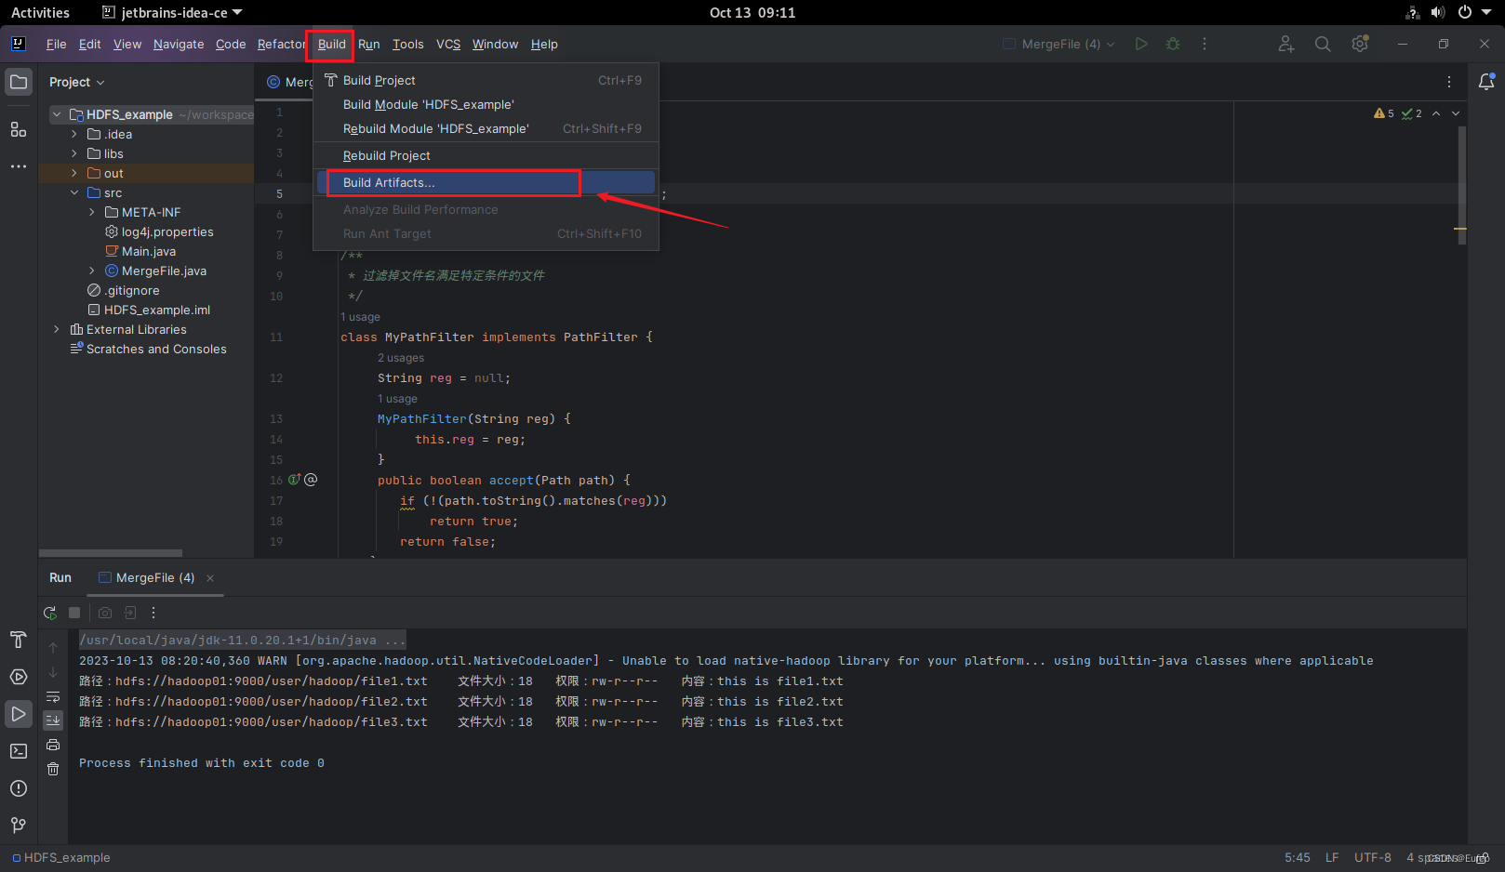Expand the META-INF folder

point(90,212)
